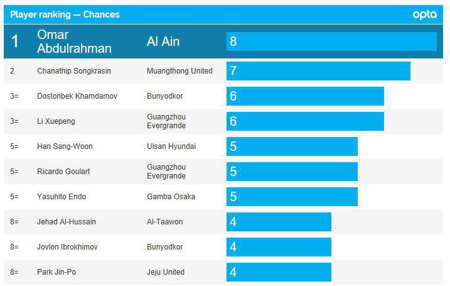
Task: Select Jovlon Ibrokhimov player name
Action: click(x=67, y=247)
